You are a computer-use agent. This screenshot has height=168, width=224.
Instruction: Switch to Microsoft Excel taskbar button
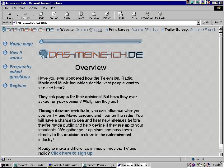[x=30, y=165]
